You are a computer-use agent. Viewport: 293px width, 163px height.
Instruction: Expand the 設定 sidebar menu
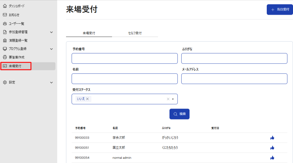pyautogui.click(x=51, y=83)
